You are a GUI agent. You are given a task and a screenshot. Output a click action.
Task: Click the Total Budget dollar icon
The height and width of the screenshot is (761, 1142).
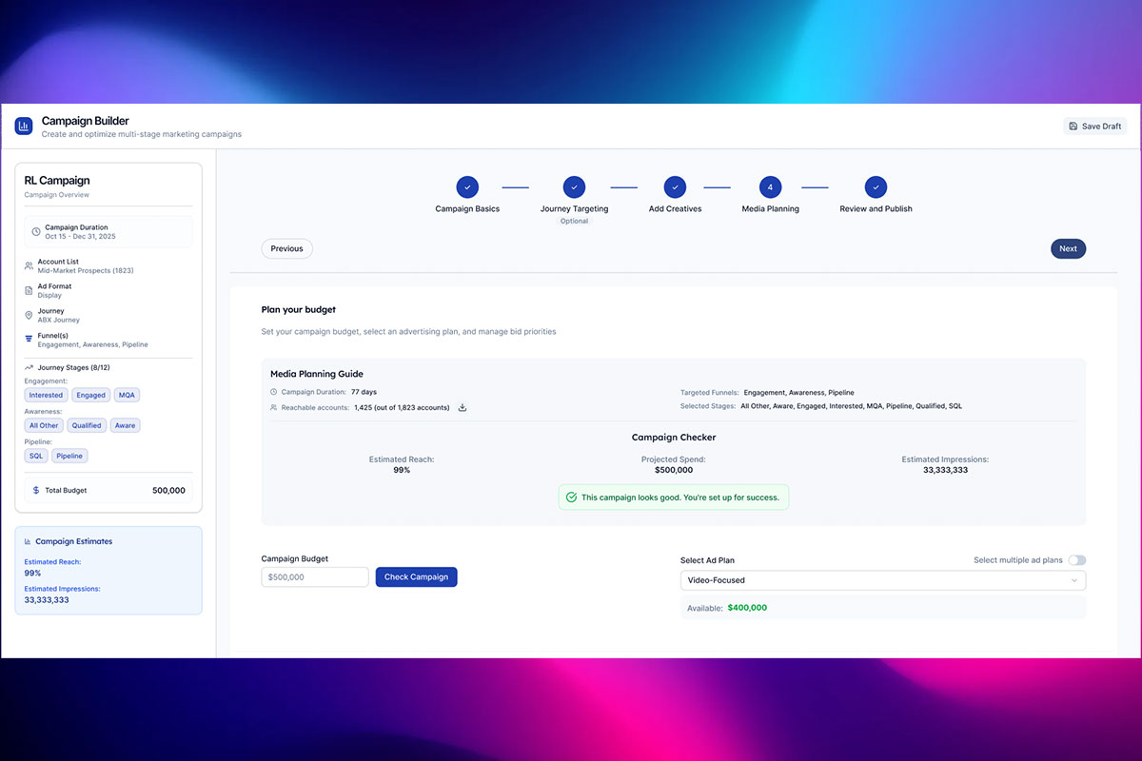[x=36, y=491]
